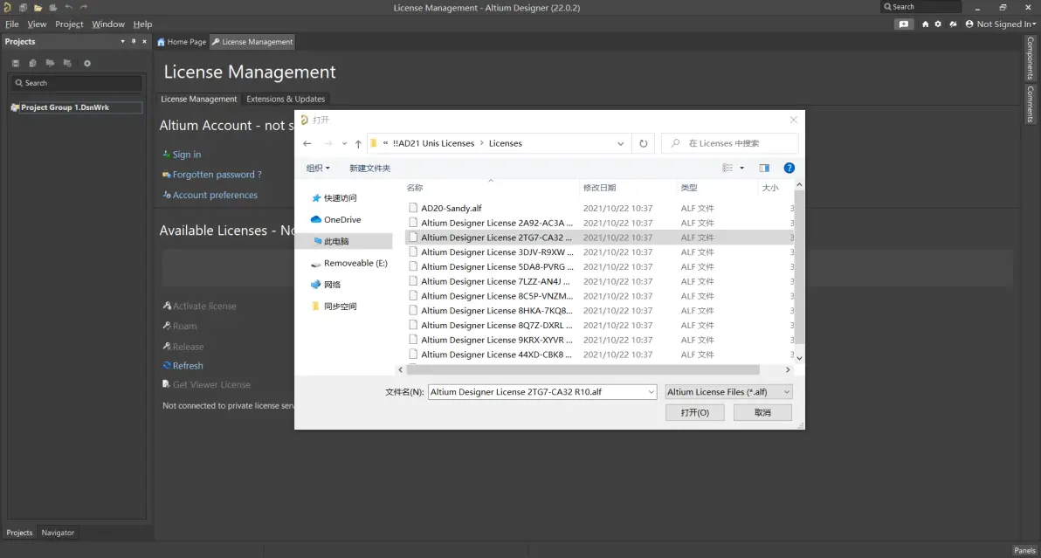1041x558 pixels.
Task: Select Removeable (E:) in the navigation pane
Action: click(355, 263)
